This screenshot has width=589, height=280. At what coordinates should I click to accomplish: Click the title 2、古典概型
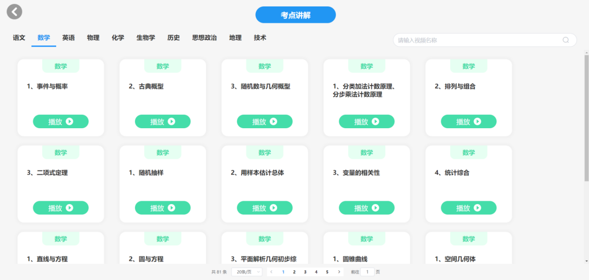(146, 86)
